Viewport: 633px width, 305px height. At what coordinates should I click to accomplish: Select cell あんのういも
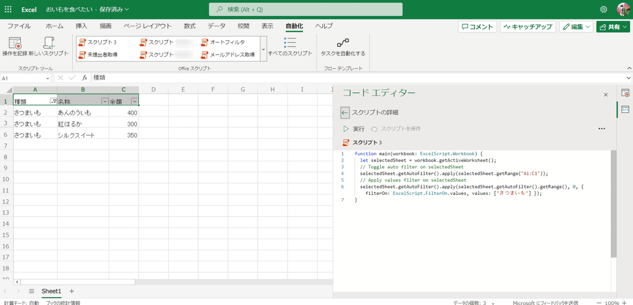click(83, 113)
